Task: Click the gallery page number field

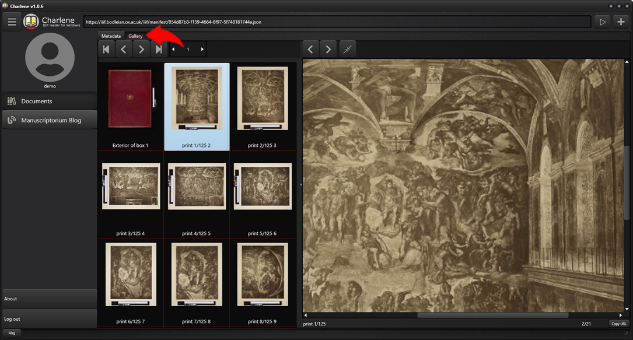Action: 188,49
